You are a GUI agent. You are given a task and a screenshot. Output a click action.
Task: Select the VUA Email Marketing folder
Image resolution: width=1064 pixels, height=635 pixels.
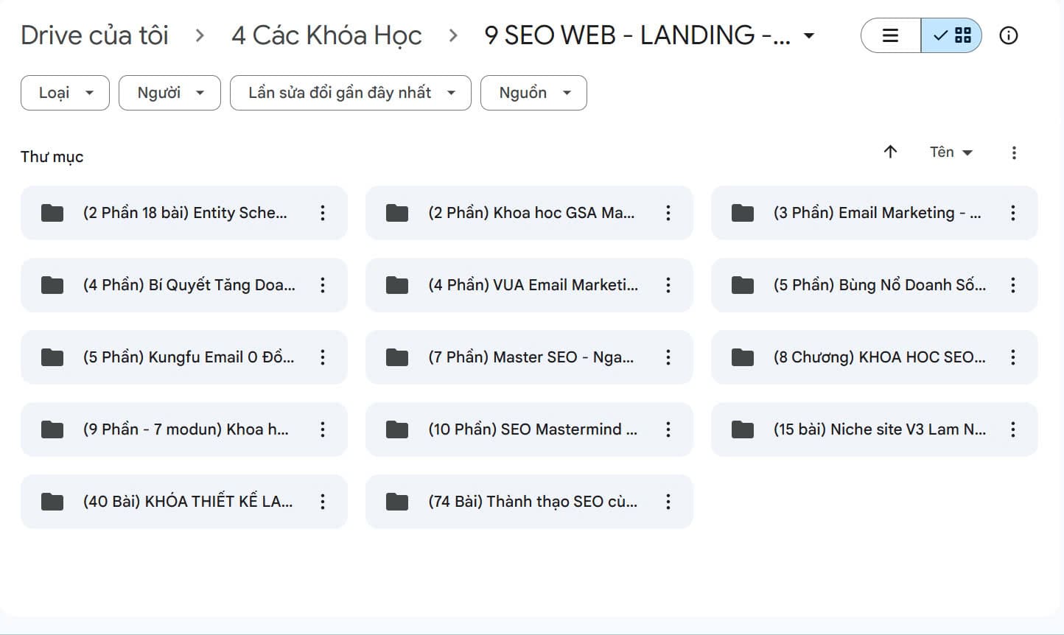pos(529,285)
